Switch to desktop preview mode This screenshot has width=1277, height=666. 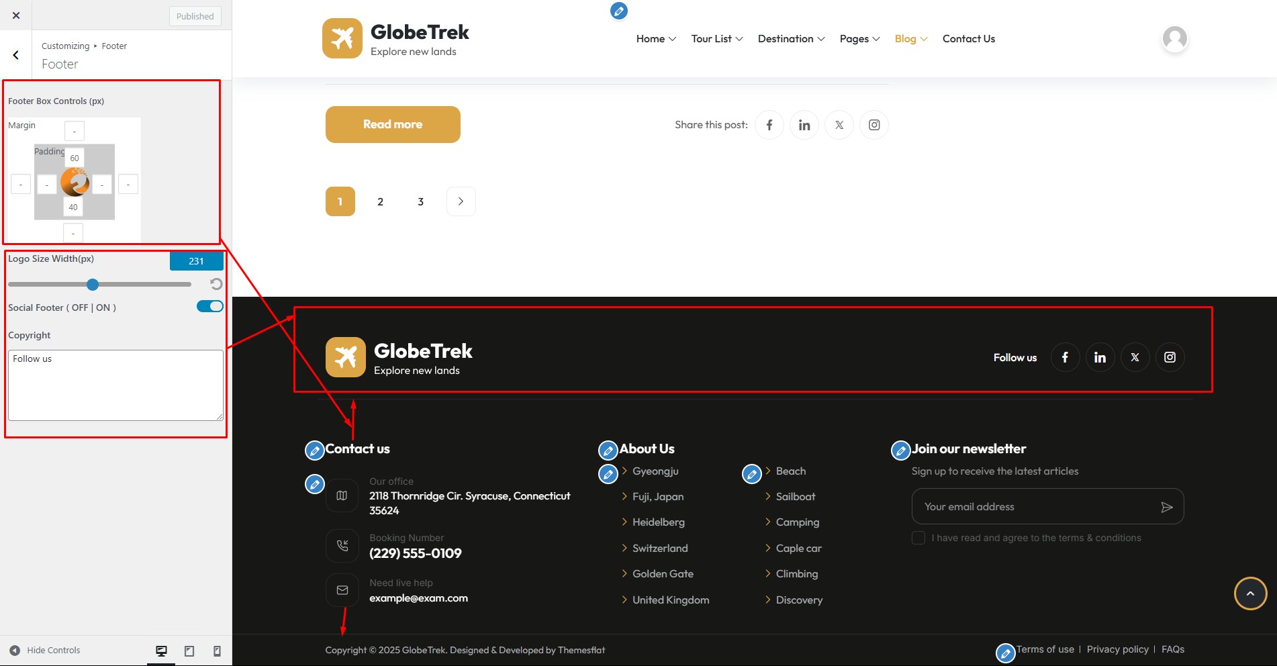[x=161, y=651]
